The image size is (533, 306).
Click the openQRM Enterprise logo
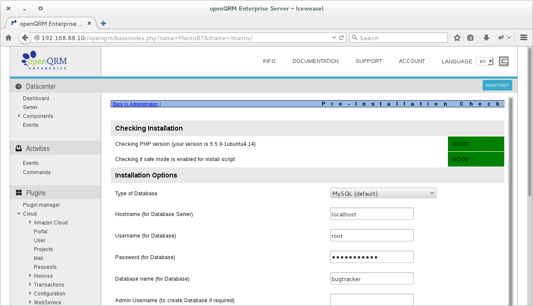coord(44,61)
